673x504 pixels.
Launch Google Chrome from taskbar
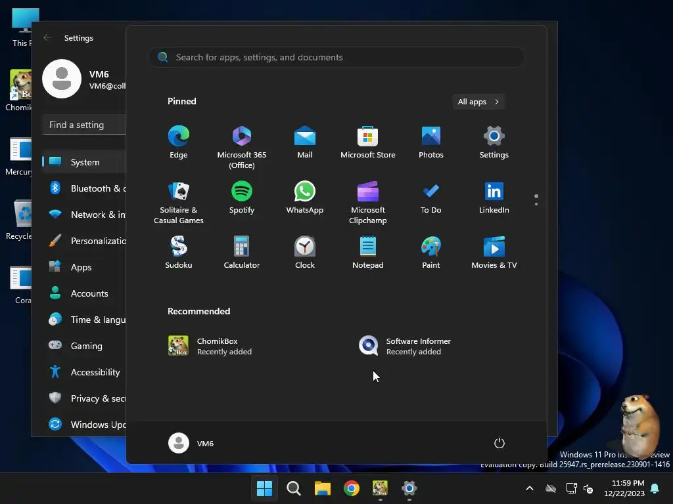point(352,488)
